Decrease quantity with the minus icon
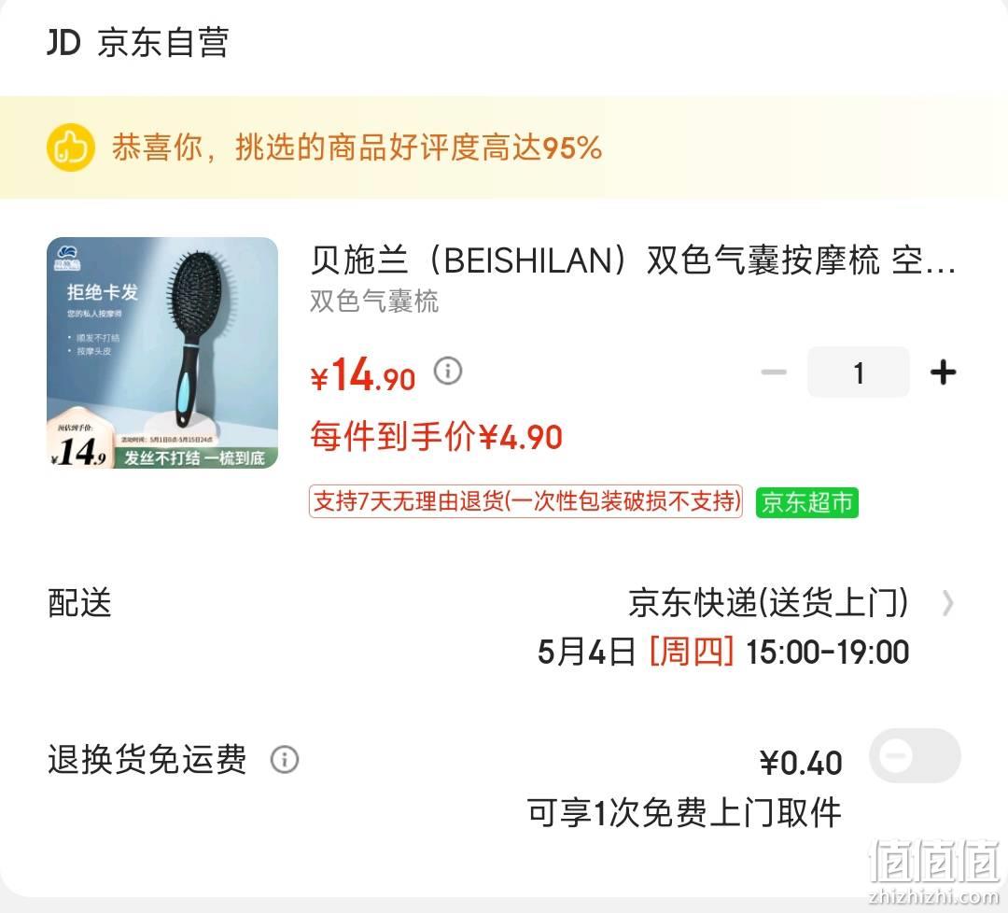This screenshot has height=913, width=1008. [x=774, y=372]
